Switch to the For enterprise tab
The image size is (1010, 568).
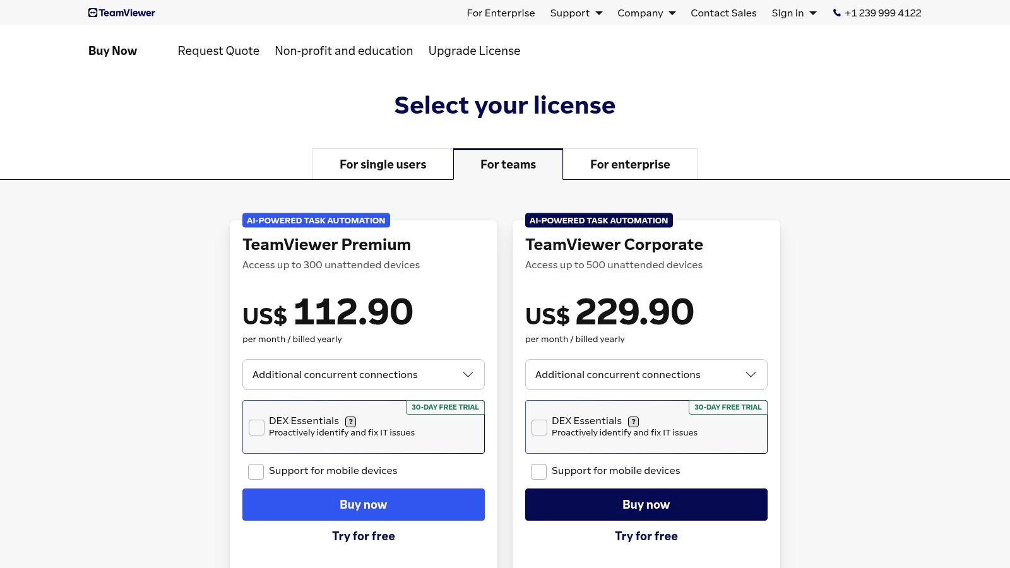point(629,165)
